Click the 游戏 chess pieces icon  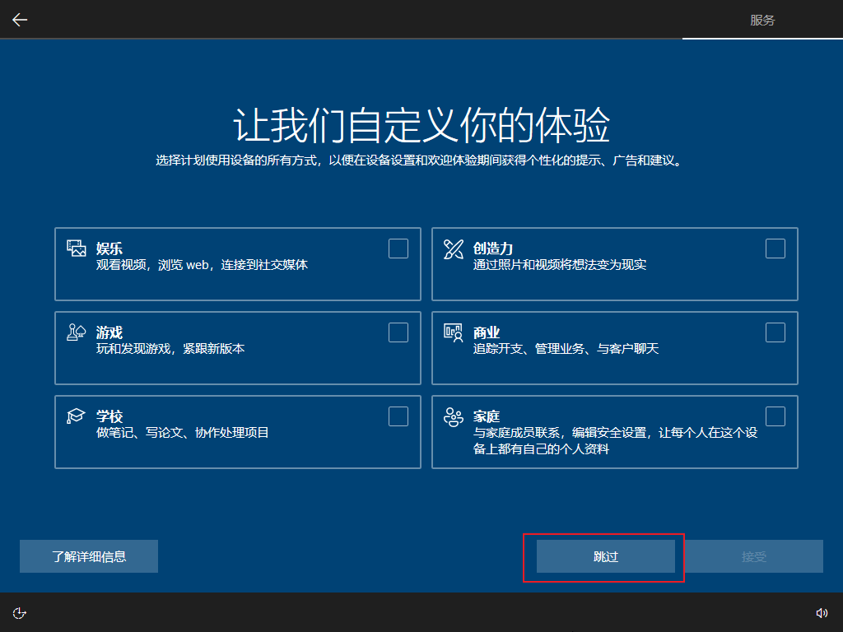[77, 332]
